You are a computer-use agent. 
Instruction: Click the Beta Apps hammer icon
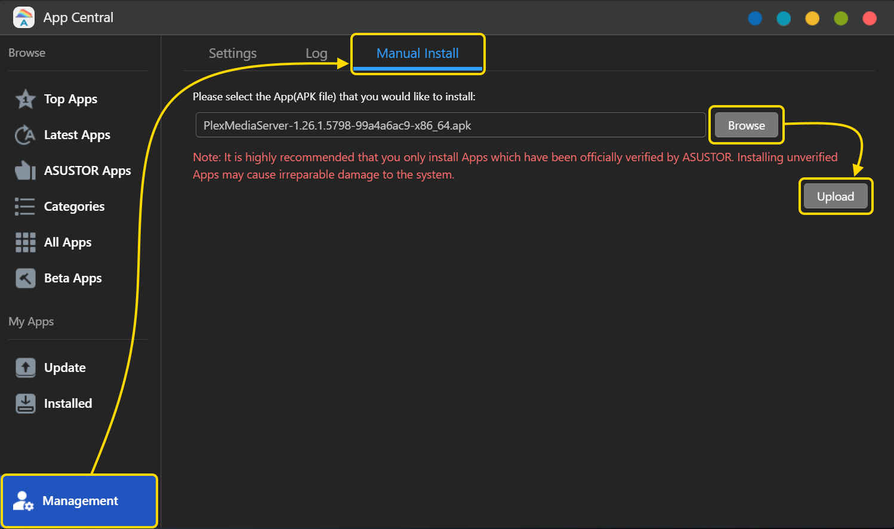coord(25,278)
